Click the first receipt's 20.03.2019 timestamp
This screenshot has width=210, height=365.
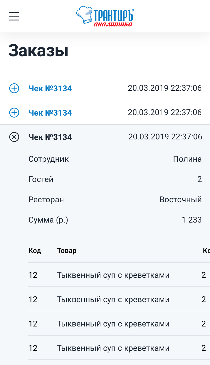click(x=165, y=88)
